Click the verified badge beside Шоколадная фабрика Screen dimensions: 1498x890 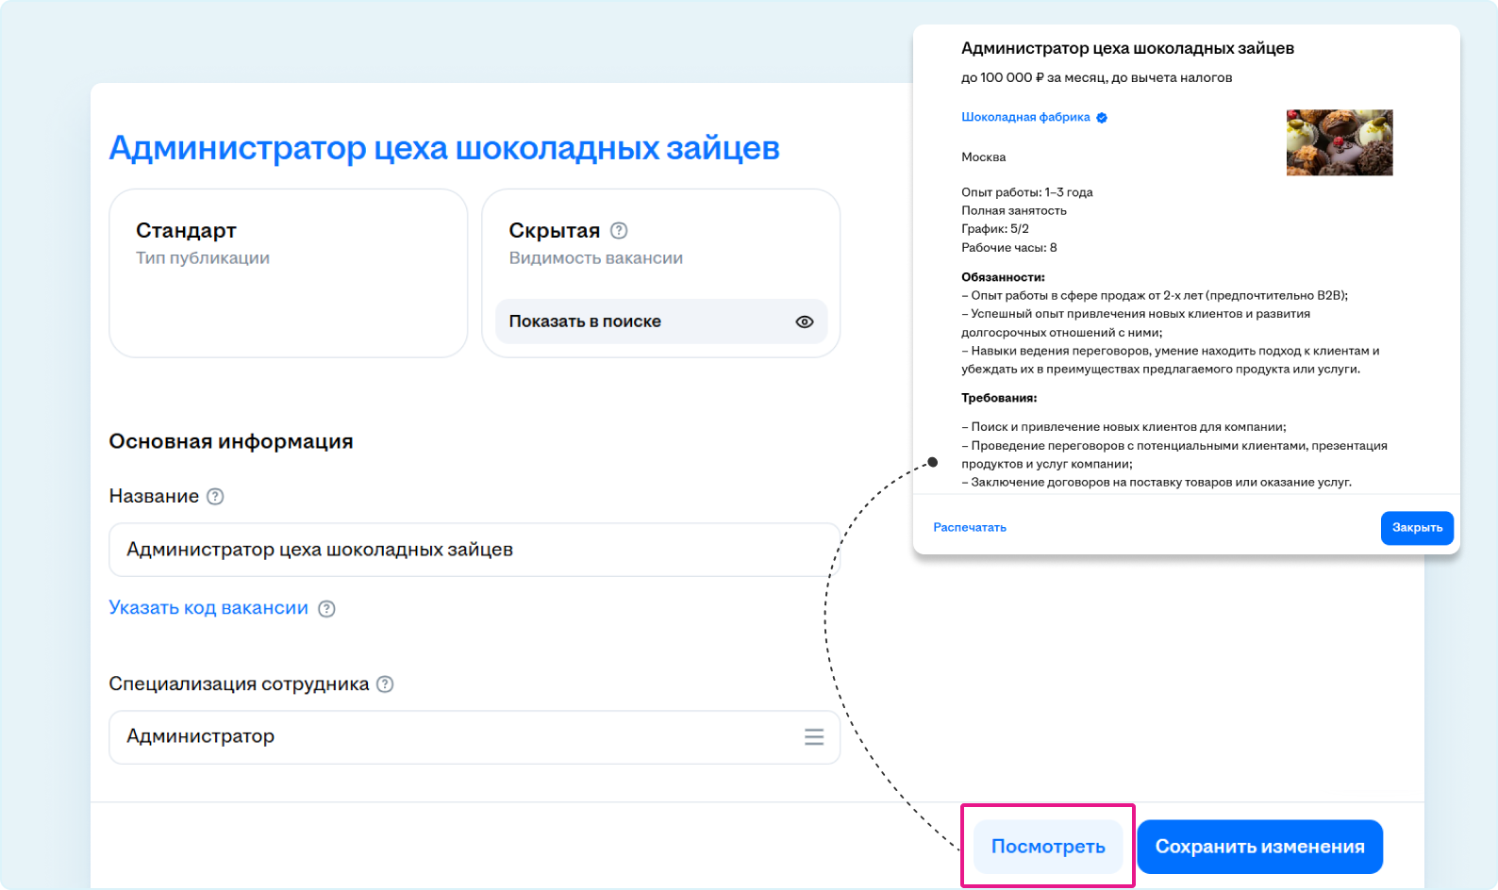coord(1102,118)
